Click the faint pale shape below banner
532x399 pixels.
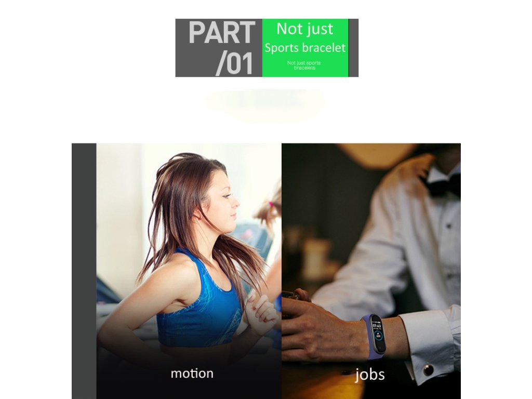point(264,104)
